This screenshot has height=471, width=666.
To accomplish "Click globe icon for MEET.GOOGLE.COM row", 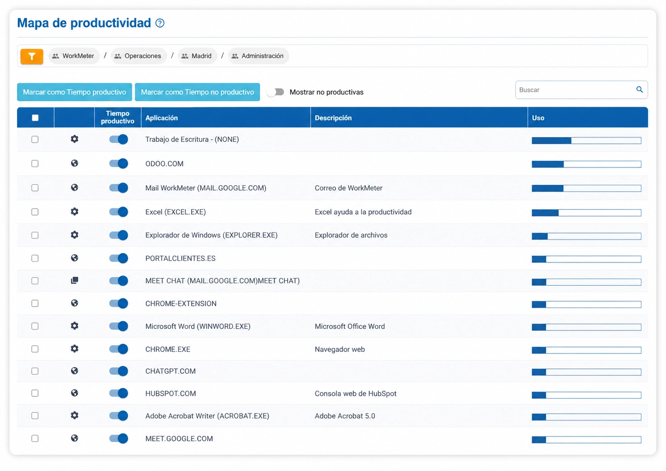I will pos(75,438).
